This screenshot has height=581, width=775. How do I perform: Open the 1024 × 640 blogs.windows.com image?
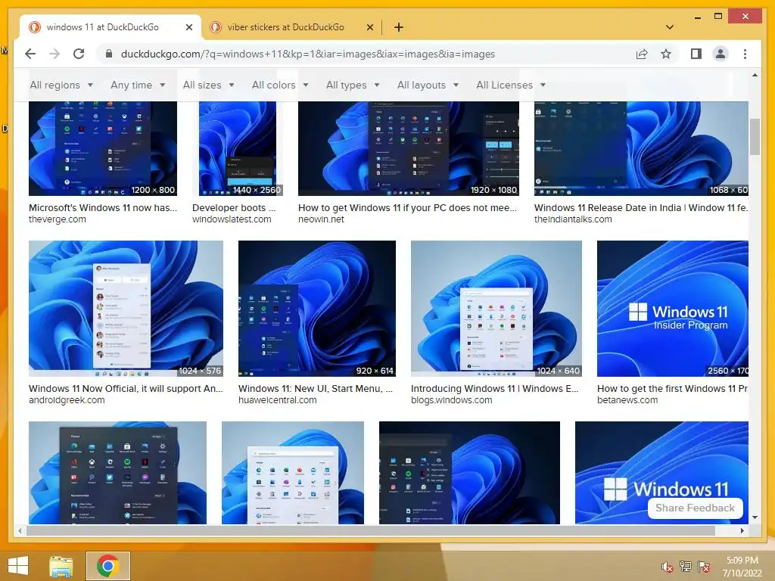[x=496, y=309]
